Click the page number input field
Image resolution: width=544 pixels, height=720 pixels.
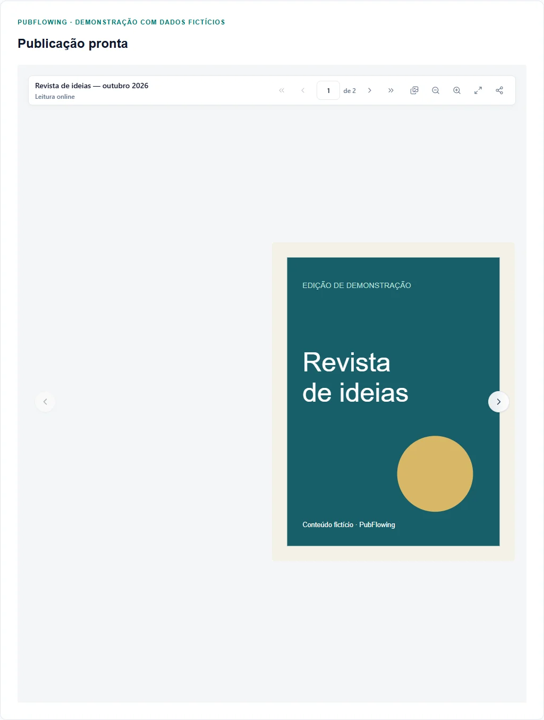point(328,90)
